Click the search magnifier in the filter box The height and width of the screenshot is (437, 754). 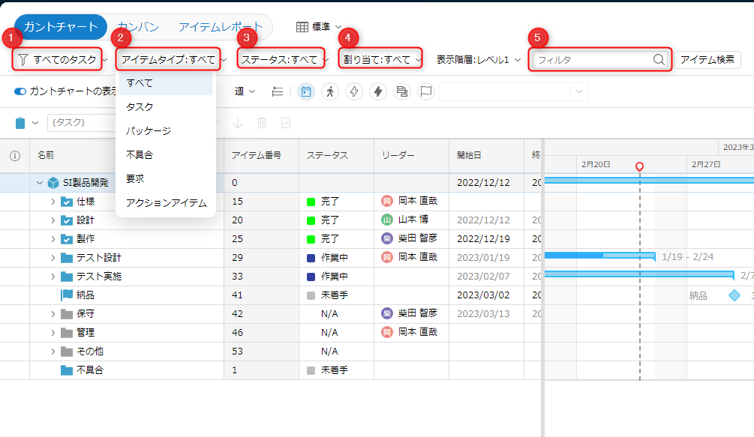click(x=659, y=60)
